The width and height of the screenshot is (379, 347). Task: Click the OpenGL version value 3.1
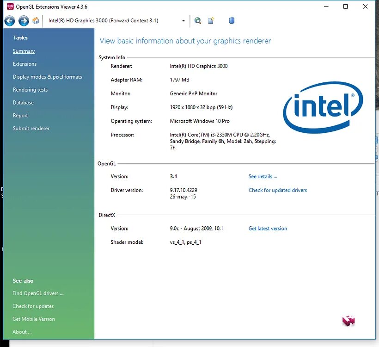[x=173, y=176]
